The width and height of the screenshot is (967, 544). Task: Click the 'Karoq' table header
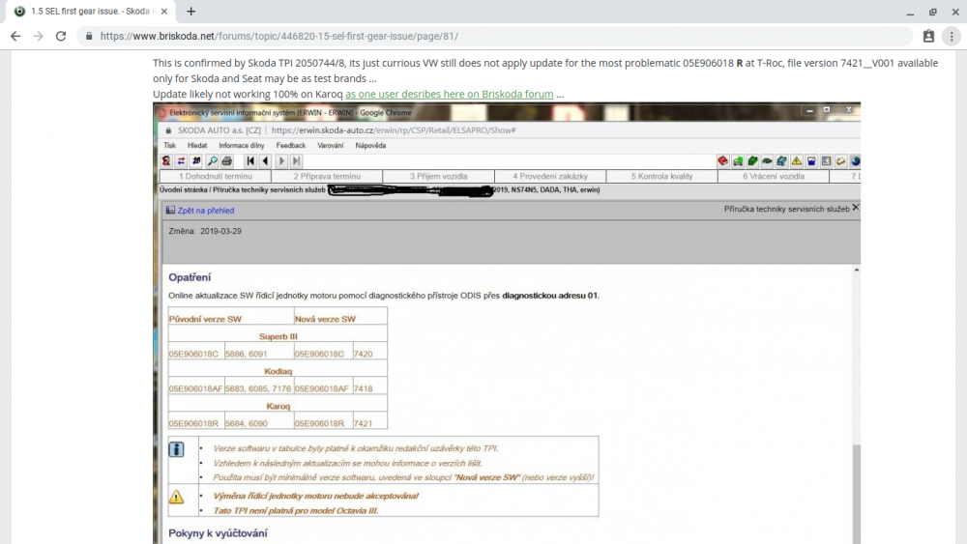pos(278,406)
